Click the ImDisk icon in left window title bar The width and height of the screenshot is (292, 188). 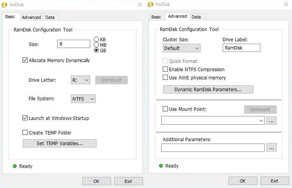(4, 5)
